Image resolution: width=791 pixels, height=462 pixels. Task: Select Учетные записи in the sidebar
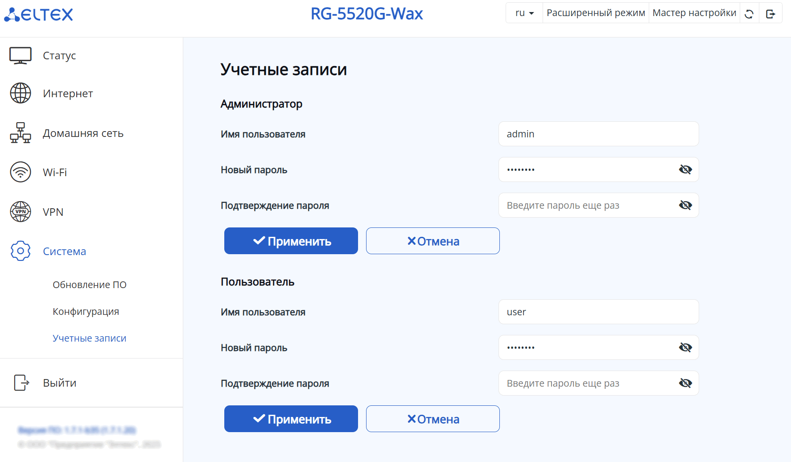pyautogui.click(x=89, y=338)
